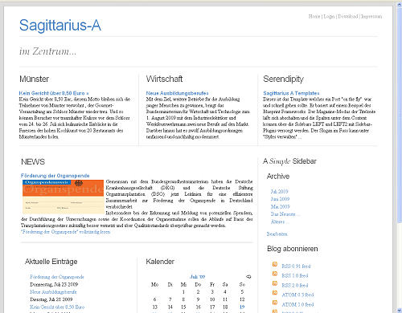402x313 pixels.
Task: Open the 'Neue Ausbildungsberufe' headline
Action: 177,93
